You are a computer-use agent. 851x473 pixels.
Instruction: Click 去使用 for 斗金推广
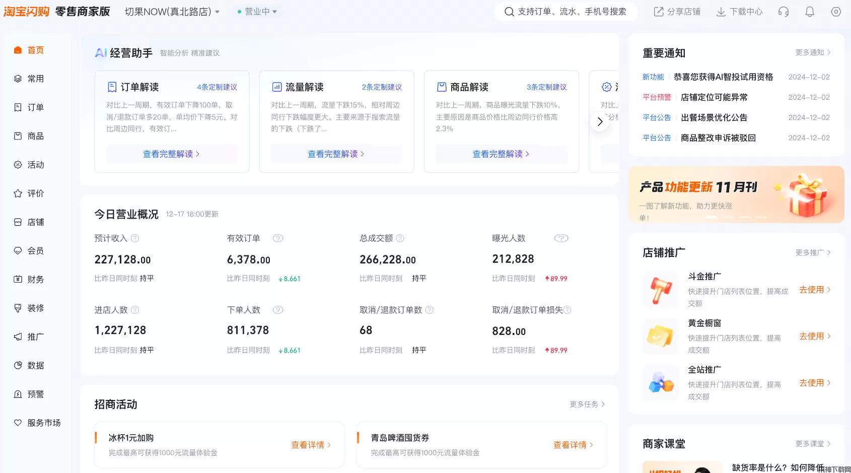(x=815, y=290)
